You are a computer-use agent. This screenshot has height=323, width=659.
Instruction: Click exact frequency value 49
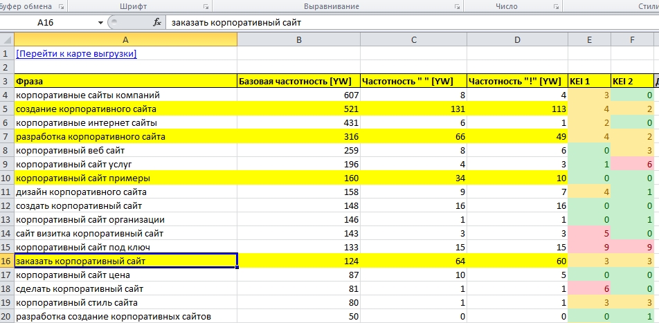517,136
